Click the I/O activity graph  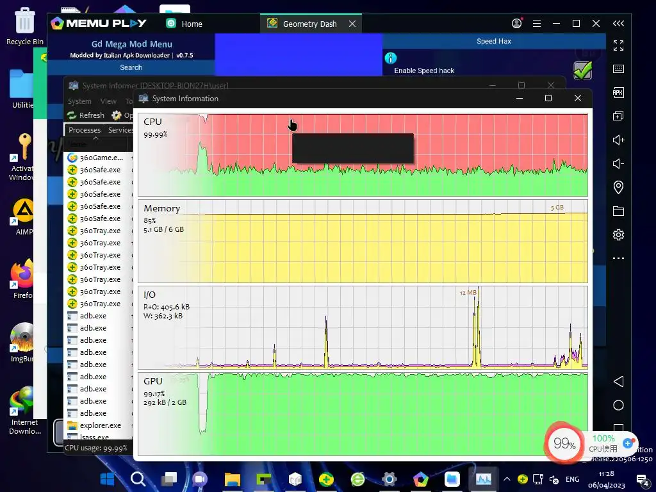pyautogui.click(x=363, y=327)
